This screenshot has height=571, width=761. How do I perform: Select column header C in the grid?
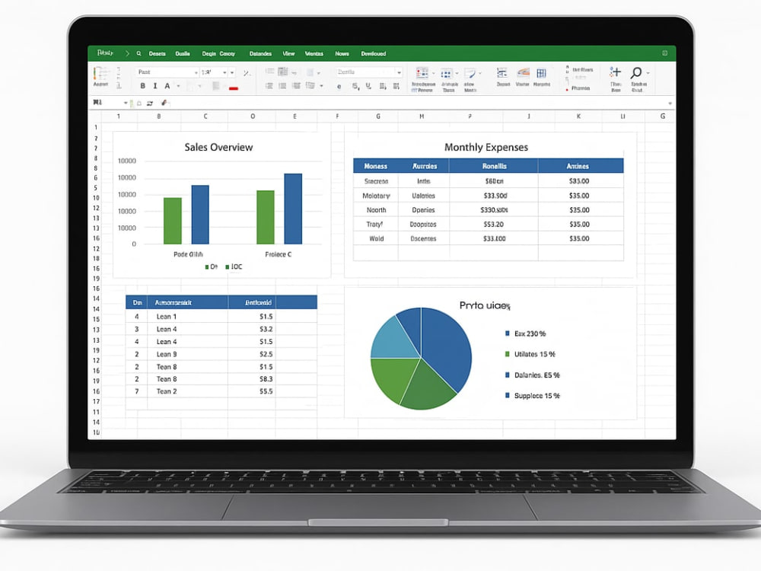pos(205,116)
